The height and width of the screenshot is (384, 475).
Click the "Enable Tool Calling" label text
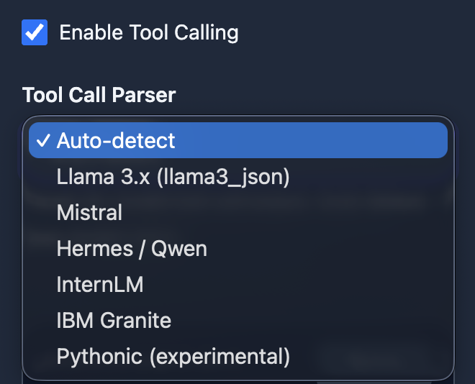pyautogui.click(x=148, y=32)
